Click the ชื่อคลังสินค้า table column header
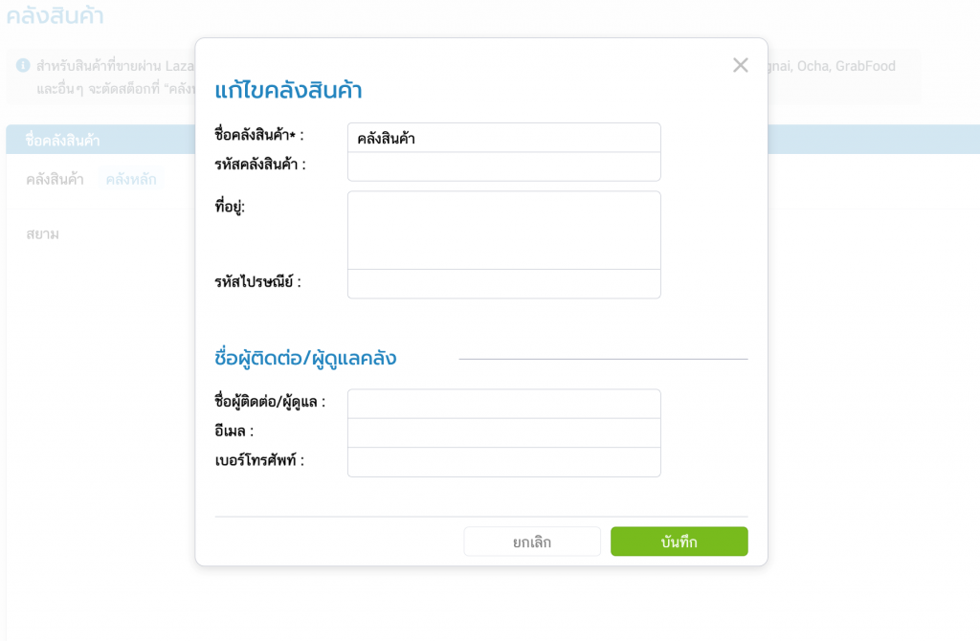This screenshot has height=641, width=980. (63, 141)
